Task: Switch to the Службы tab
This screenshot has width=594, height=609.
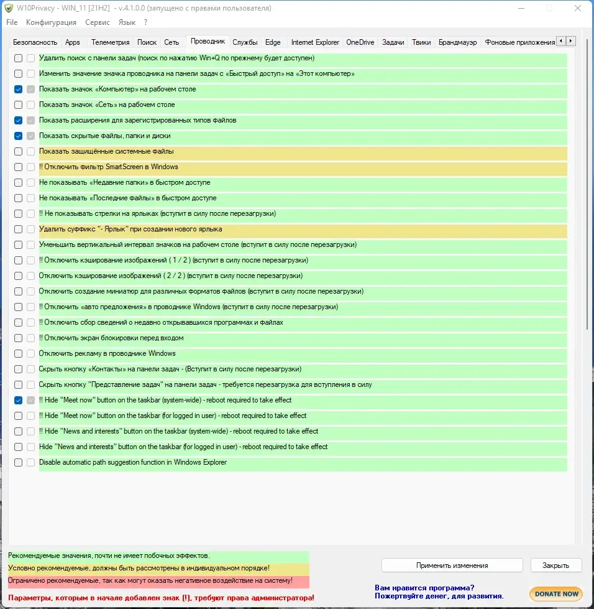Action: 245,42
